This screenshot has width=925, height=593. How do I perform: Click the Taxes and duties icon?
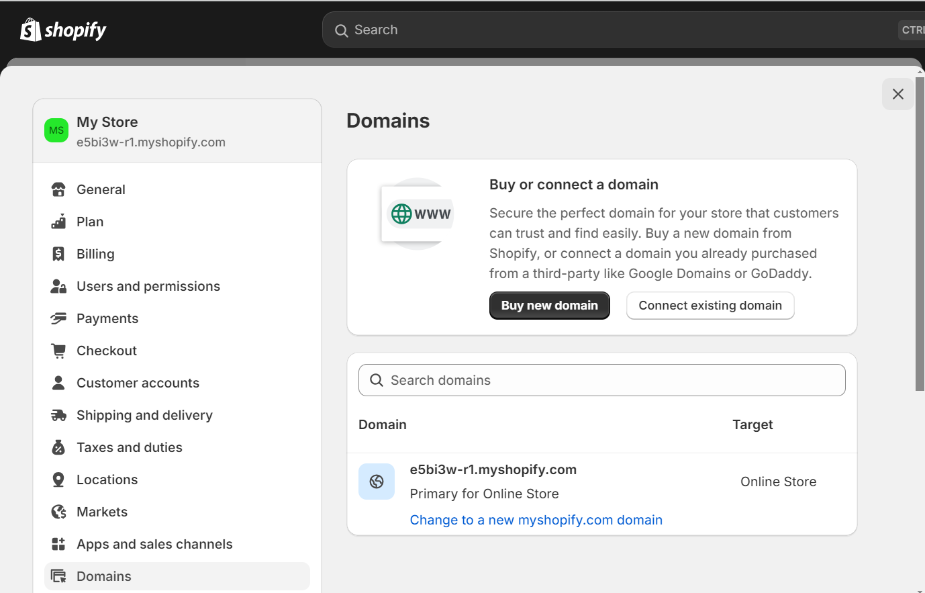58,447
